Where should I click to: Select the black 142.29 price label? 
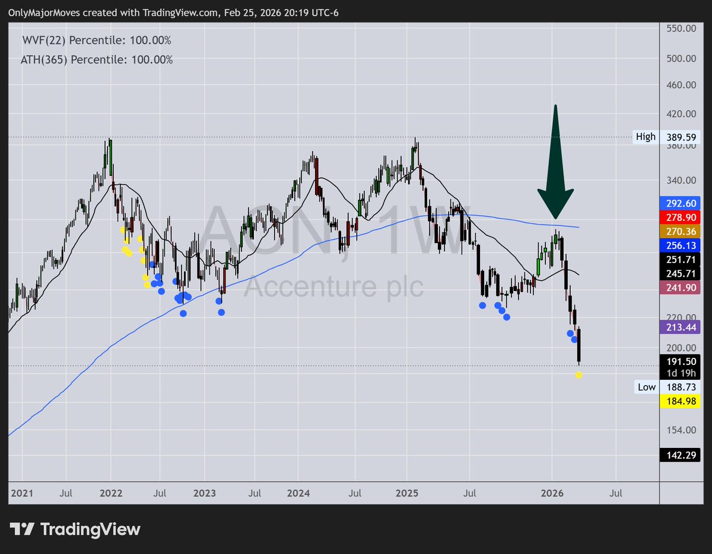pos(680,455)
